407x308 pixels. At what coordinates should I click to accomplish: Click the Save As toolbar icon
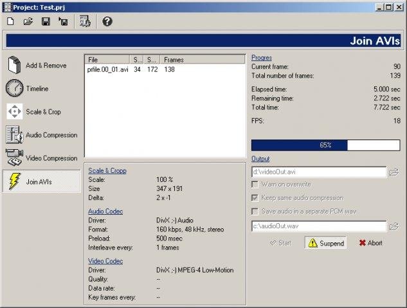pyautogui.click(x=63, y=22)
